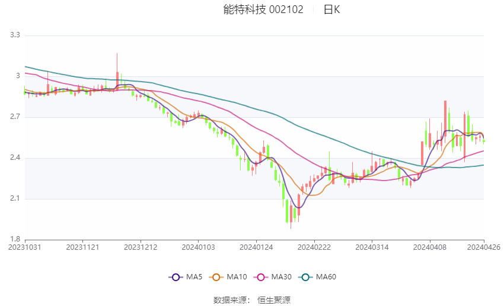The image size is (504, 306).
Task: Select the 20240314 date axis label
Action: [372, 247]
